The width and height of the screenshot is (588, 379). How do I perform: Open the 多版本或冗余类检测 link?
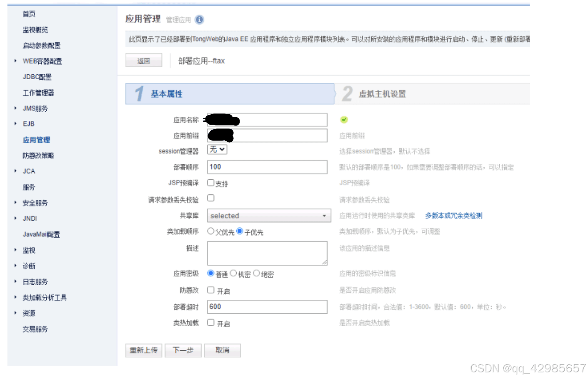(453, 216)
